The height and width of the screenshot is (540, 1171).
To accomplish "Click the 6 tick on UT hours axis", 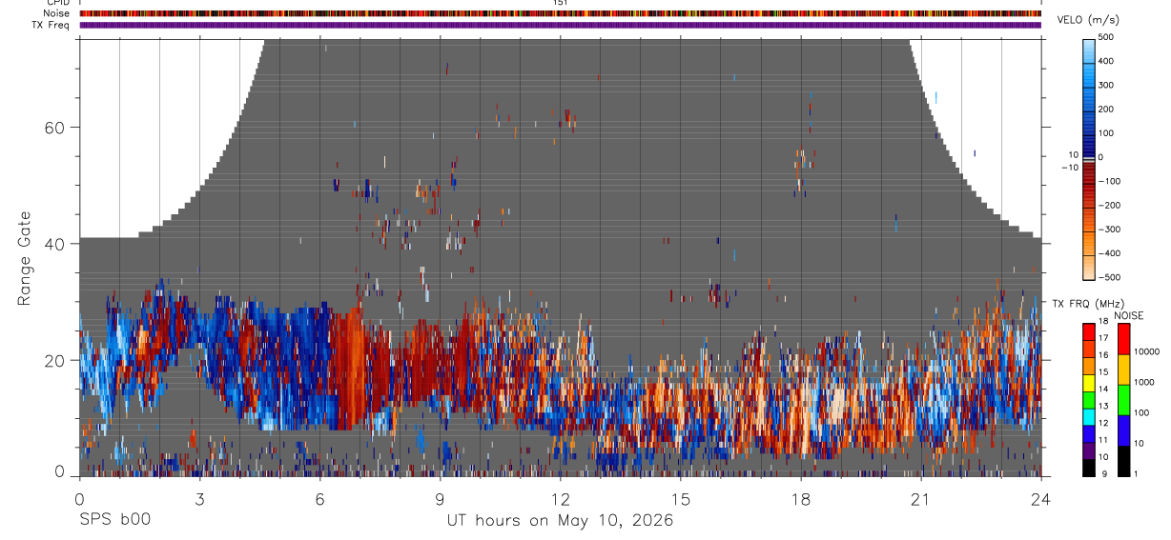I will [x=319, y=498].
